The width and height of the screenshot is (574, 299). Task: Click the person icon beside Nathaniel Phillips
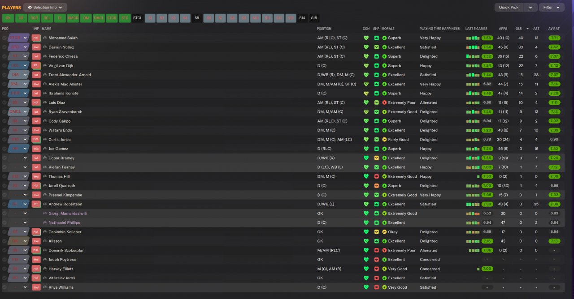point(45,222)
